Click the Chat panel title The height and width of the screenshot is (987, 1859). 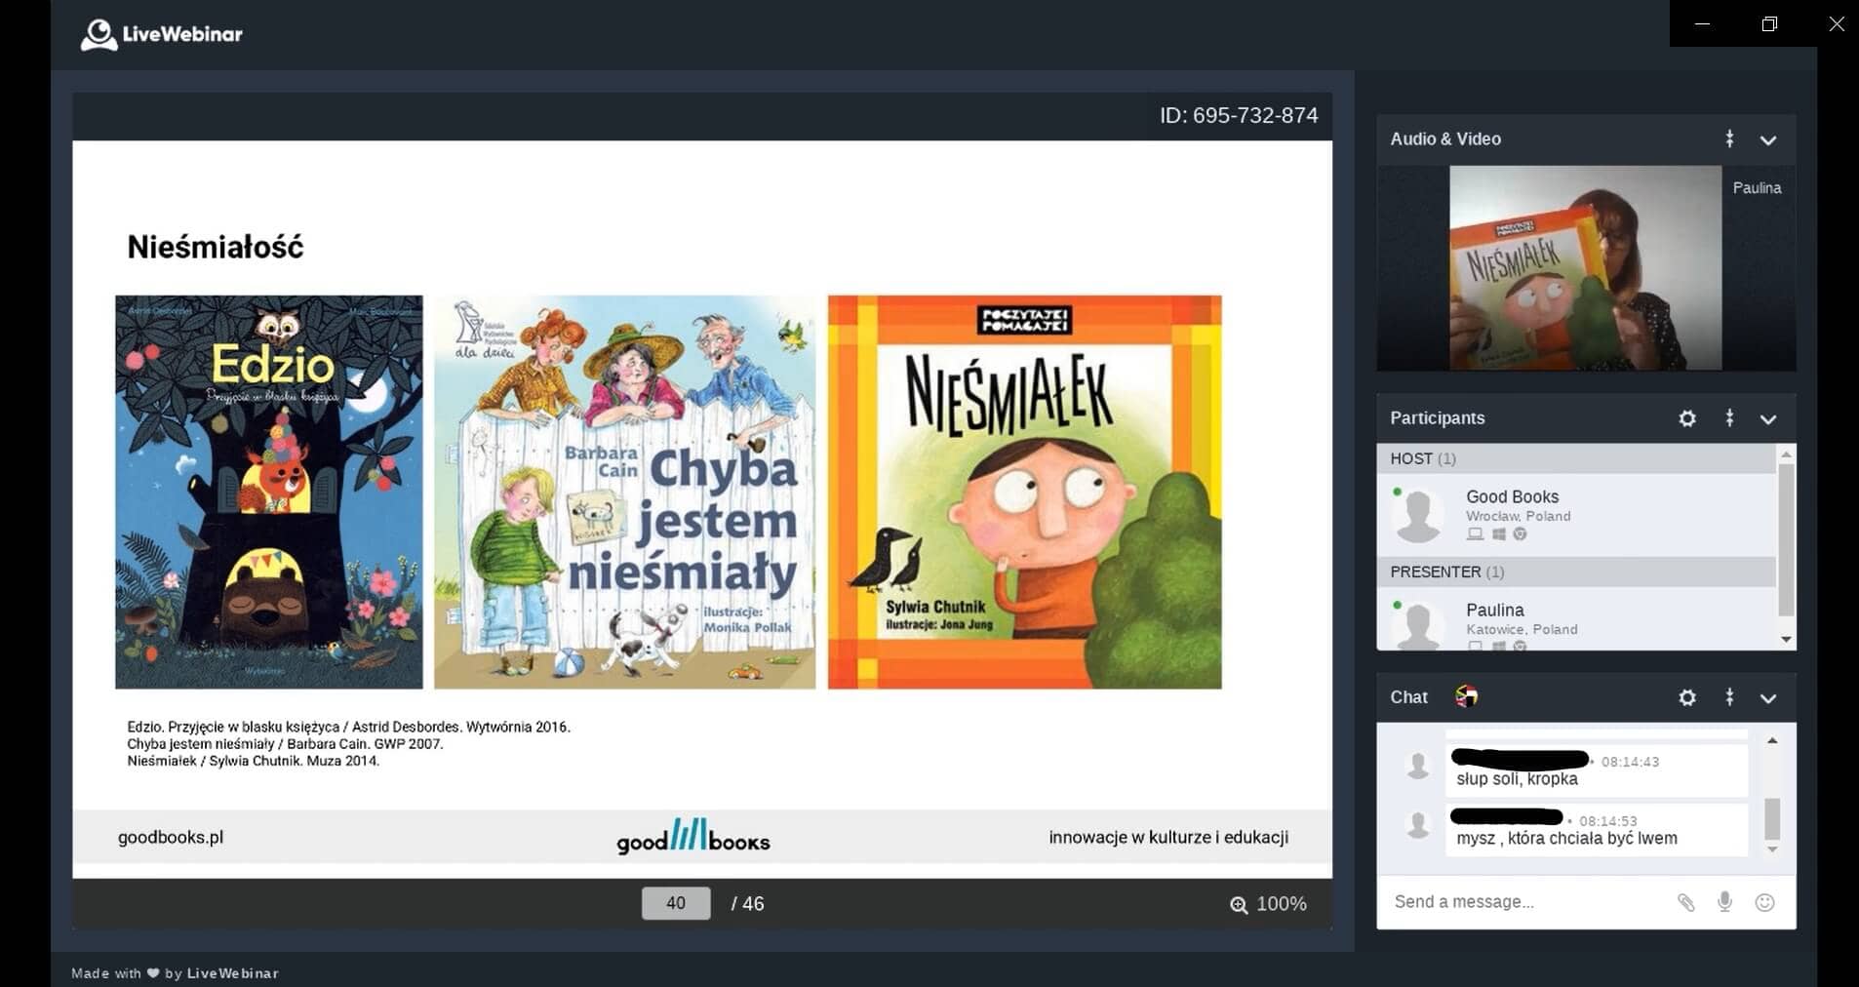click(1408, 696)
